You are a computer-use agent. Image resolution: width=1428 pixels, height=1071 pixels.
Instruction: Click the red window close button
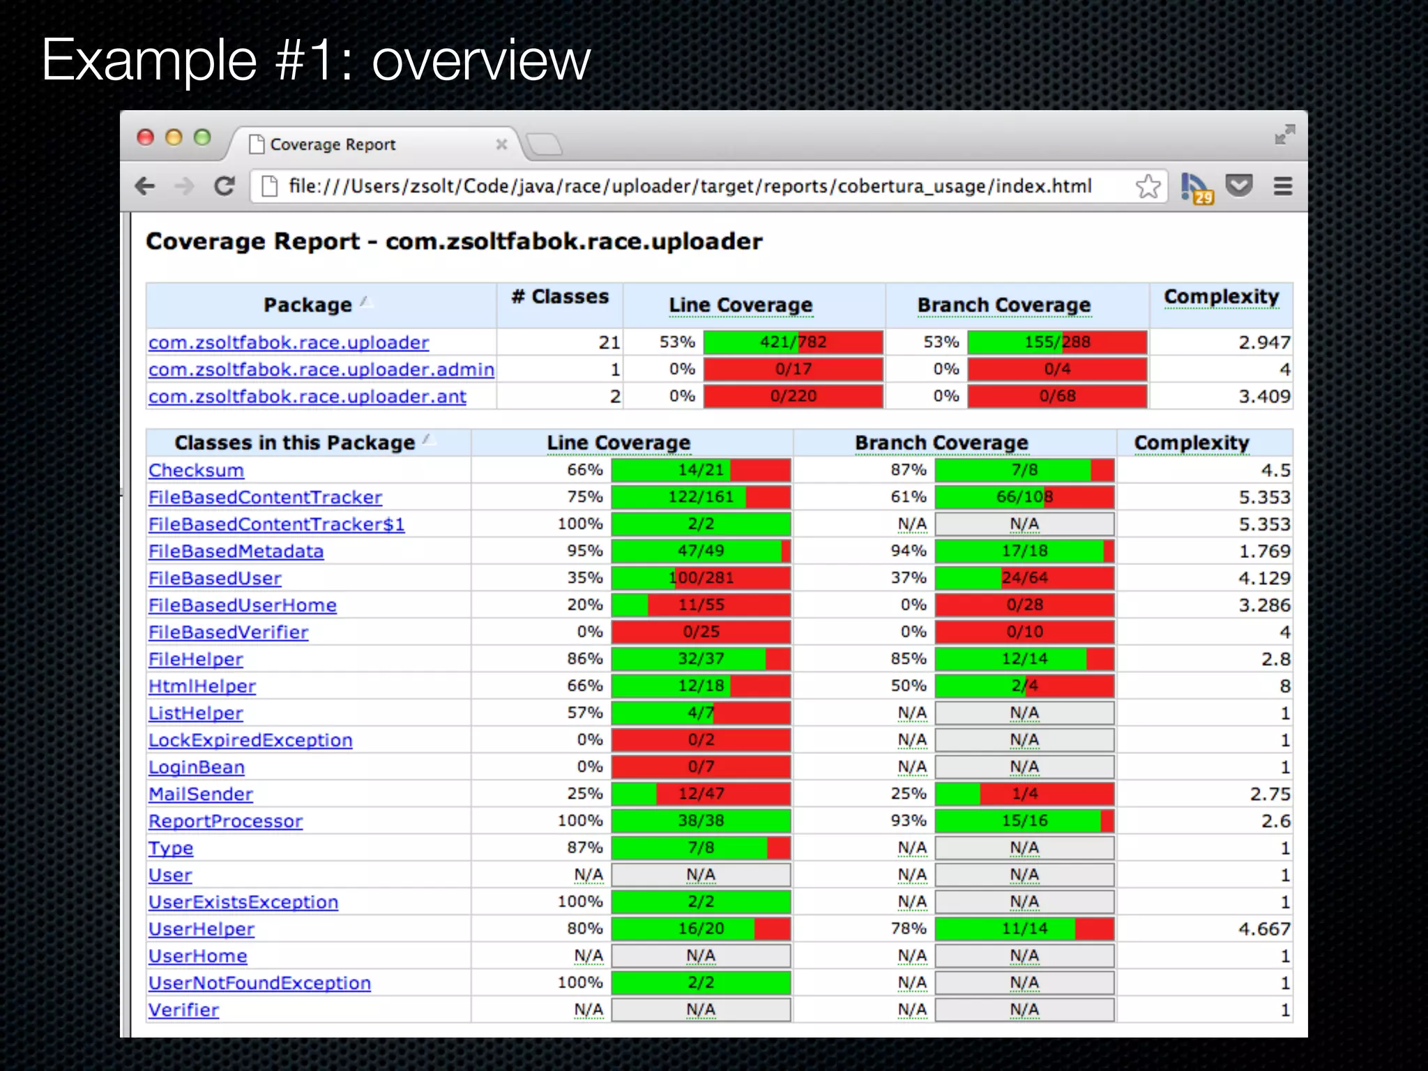point(145,137)
